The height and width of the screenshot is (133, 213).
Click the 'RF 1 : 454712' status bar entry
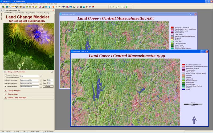click(6, 132)
